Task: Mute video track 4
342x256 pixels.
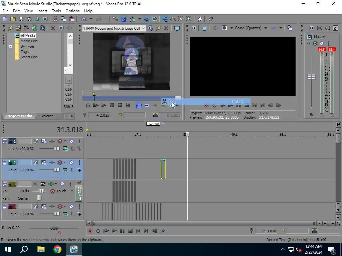Action: [71, 207]
